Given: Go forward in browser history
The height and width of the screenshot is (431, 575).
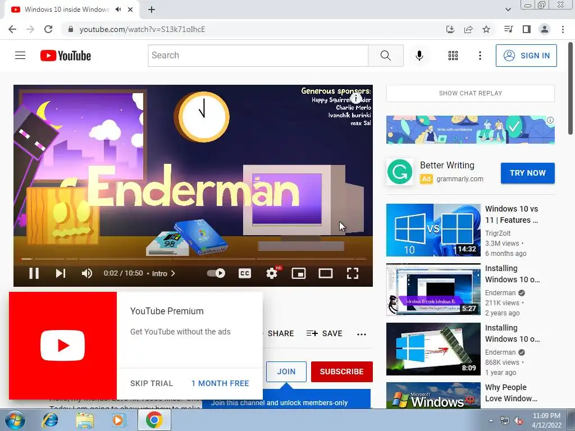Looking at the screenshot, I should [30, 29].
